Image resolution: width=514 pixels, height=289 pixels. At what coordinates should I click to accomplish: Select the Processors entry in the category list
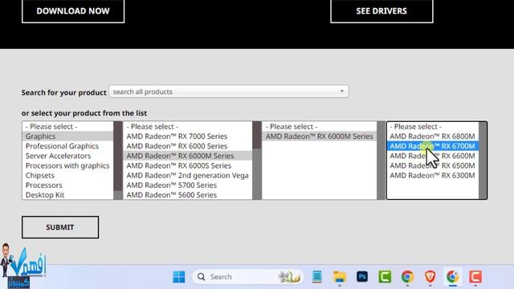tap(67, 185)
